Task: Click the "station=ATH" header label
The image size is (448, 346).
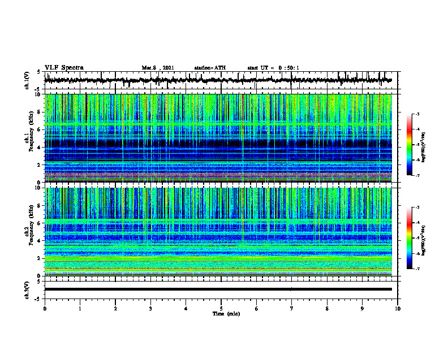Action: point(210,68)
